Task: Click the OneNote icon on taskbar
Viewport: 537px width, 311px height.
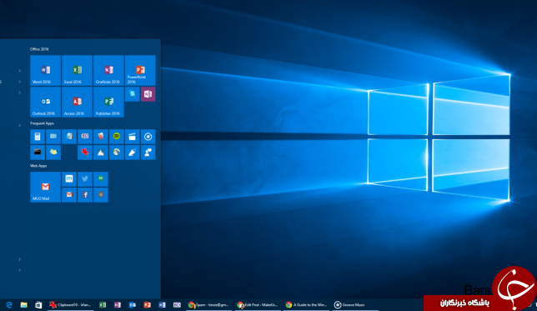Action: tap(118, 305)
